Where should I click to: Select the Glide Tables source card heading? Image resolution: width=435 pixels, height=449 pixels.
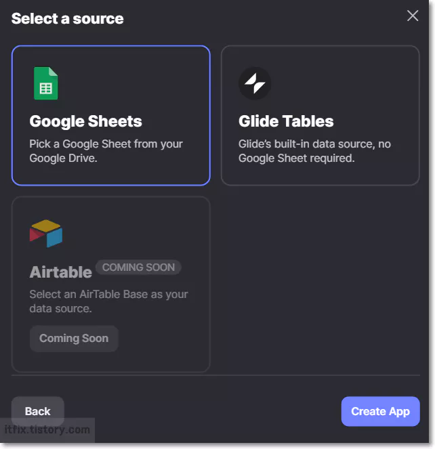point(286,121)
